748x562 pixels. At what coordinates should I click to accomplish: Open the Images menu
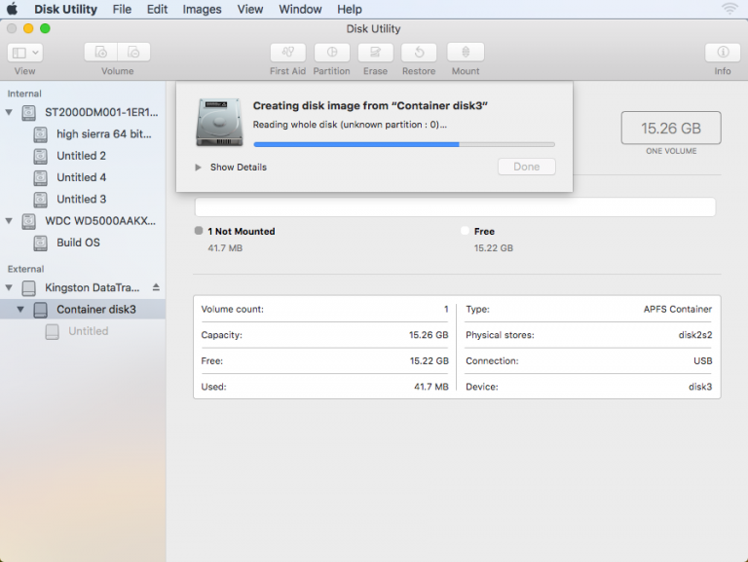coord(202,9)
